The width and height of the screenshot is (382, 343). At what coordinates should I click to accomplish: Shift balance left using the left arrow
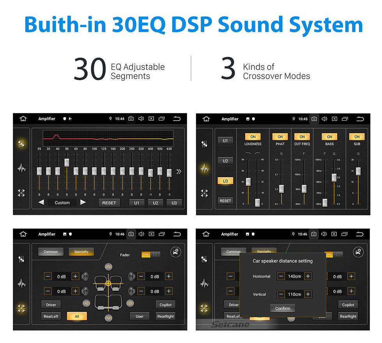pos(86,303)
